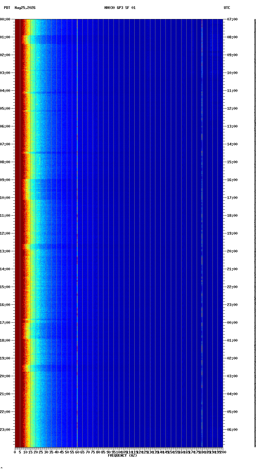Click the 70 Hz frequency tick label
Screen dimensions: 268x471
click(88, 452)
